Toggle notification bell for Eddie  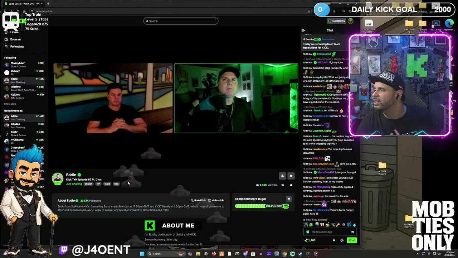(x=282, y=176)
